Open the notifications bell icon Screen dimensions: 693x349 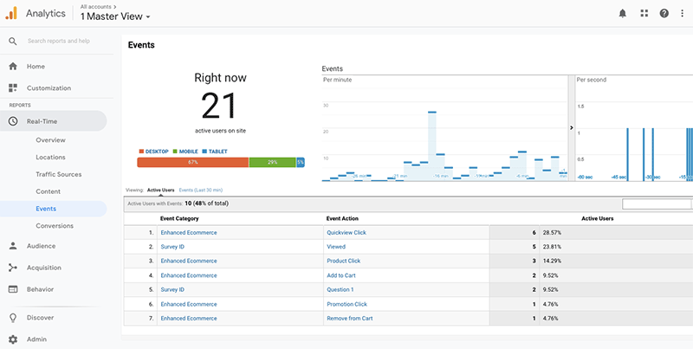point(622,13)
